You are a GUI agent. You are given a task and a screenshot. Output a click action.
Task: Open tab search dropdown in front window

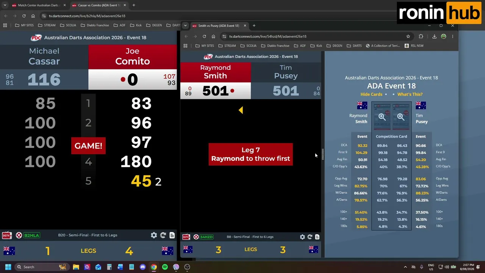(x=185, y=26)
